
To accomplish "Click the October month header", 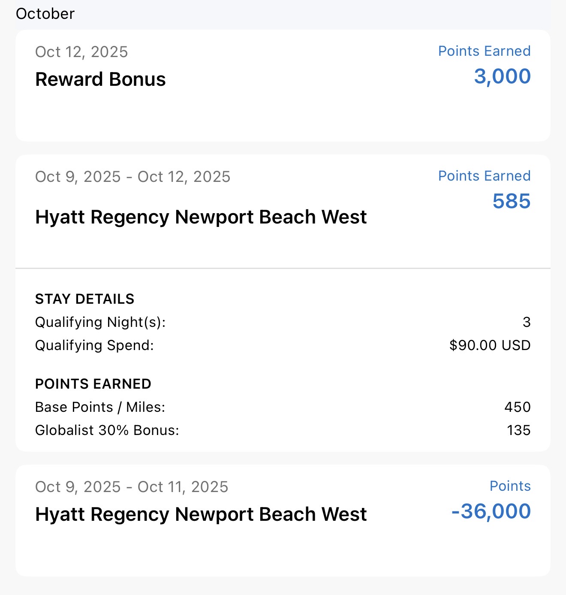I will pos(45,14).
